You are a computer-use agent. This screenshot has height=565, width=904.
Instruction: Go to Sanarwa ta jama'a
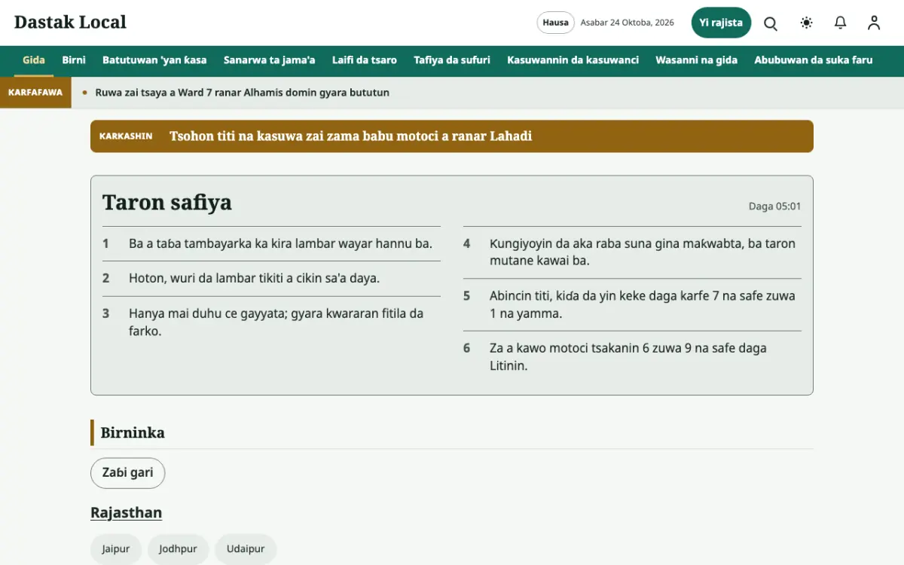point(270,60)
